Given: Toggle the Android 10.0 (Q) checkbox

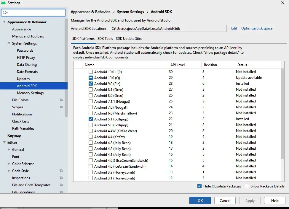Looking at the screenshot, I should 91,78.
